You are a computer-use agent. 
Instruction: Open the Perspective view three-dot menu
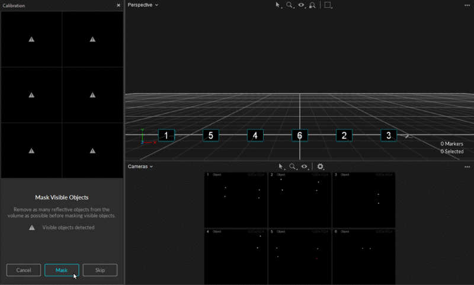click(467, 5)
